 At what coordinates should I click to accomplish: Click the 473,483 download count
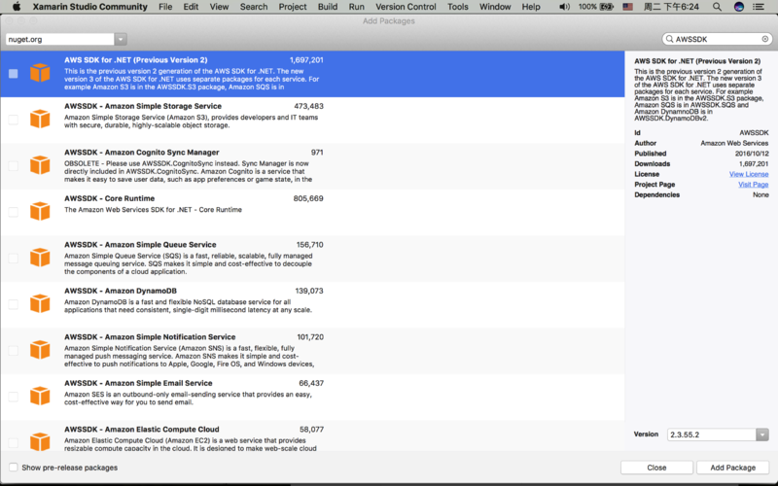308,106
